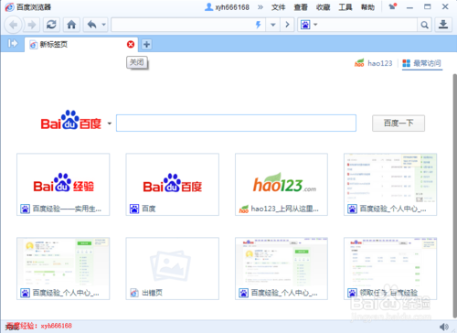Mute sound with the speaker icon
Screen dimensions: 457x333
pos(444,327)
